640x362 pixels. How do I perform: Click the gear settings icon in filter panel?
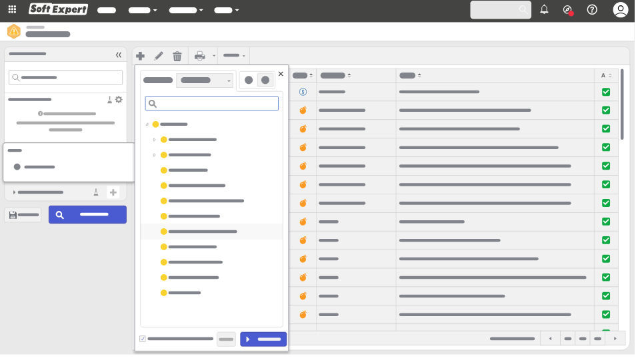(119, 100)
